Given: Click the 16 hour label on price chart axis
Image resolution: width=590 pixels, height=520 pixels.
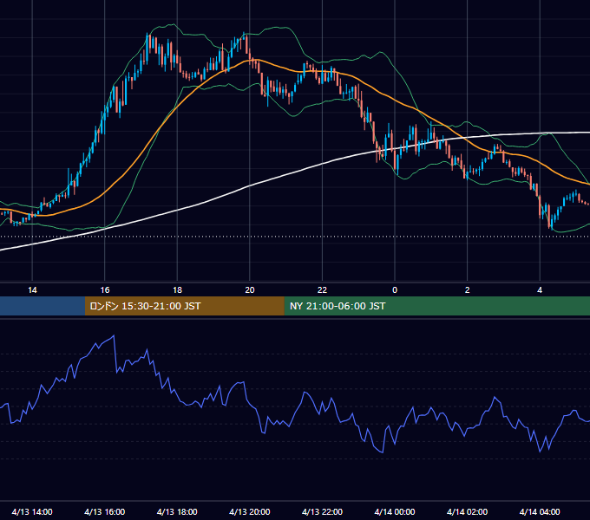Looking at the screenshot, I should [x=105, y=290].
